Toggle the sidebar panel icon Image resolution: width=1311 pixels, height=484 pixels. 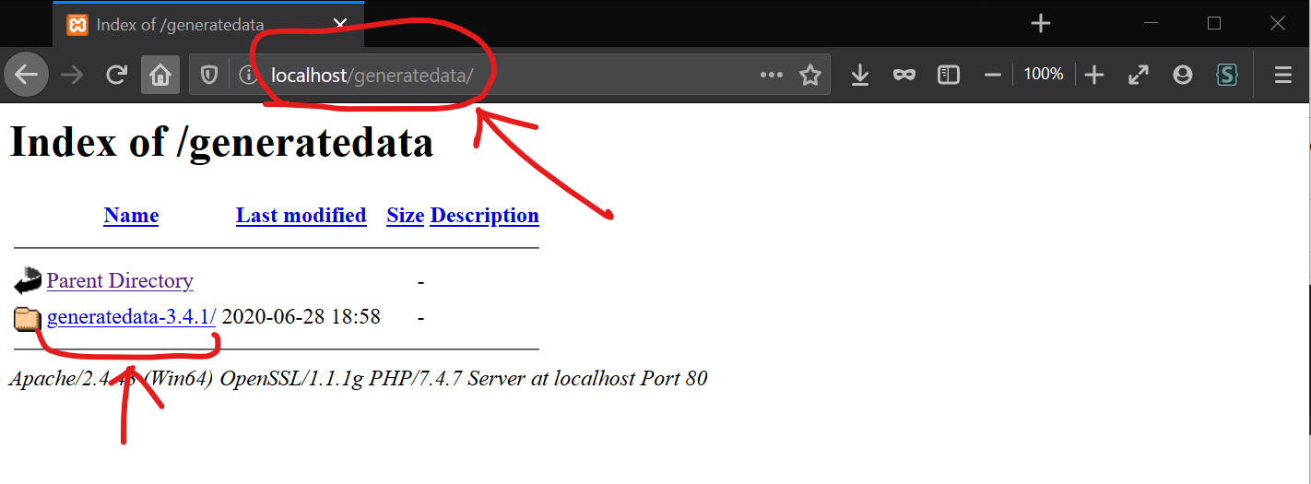pyautogui.click(x=949, y=75)
